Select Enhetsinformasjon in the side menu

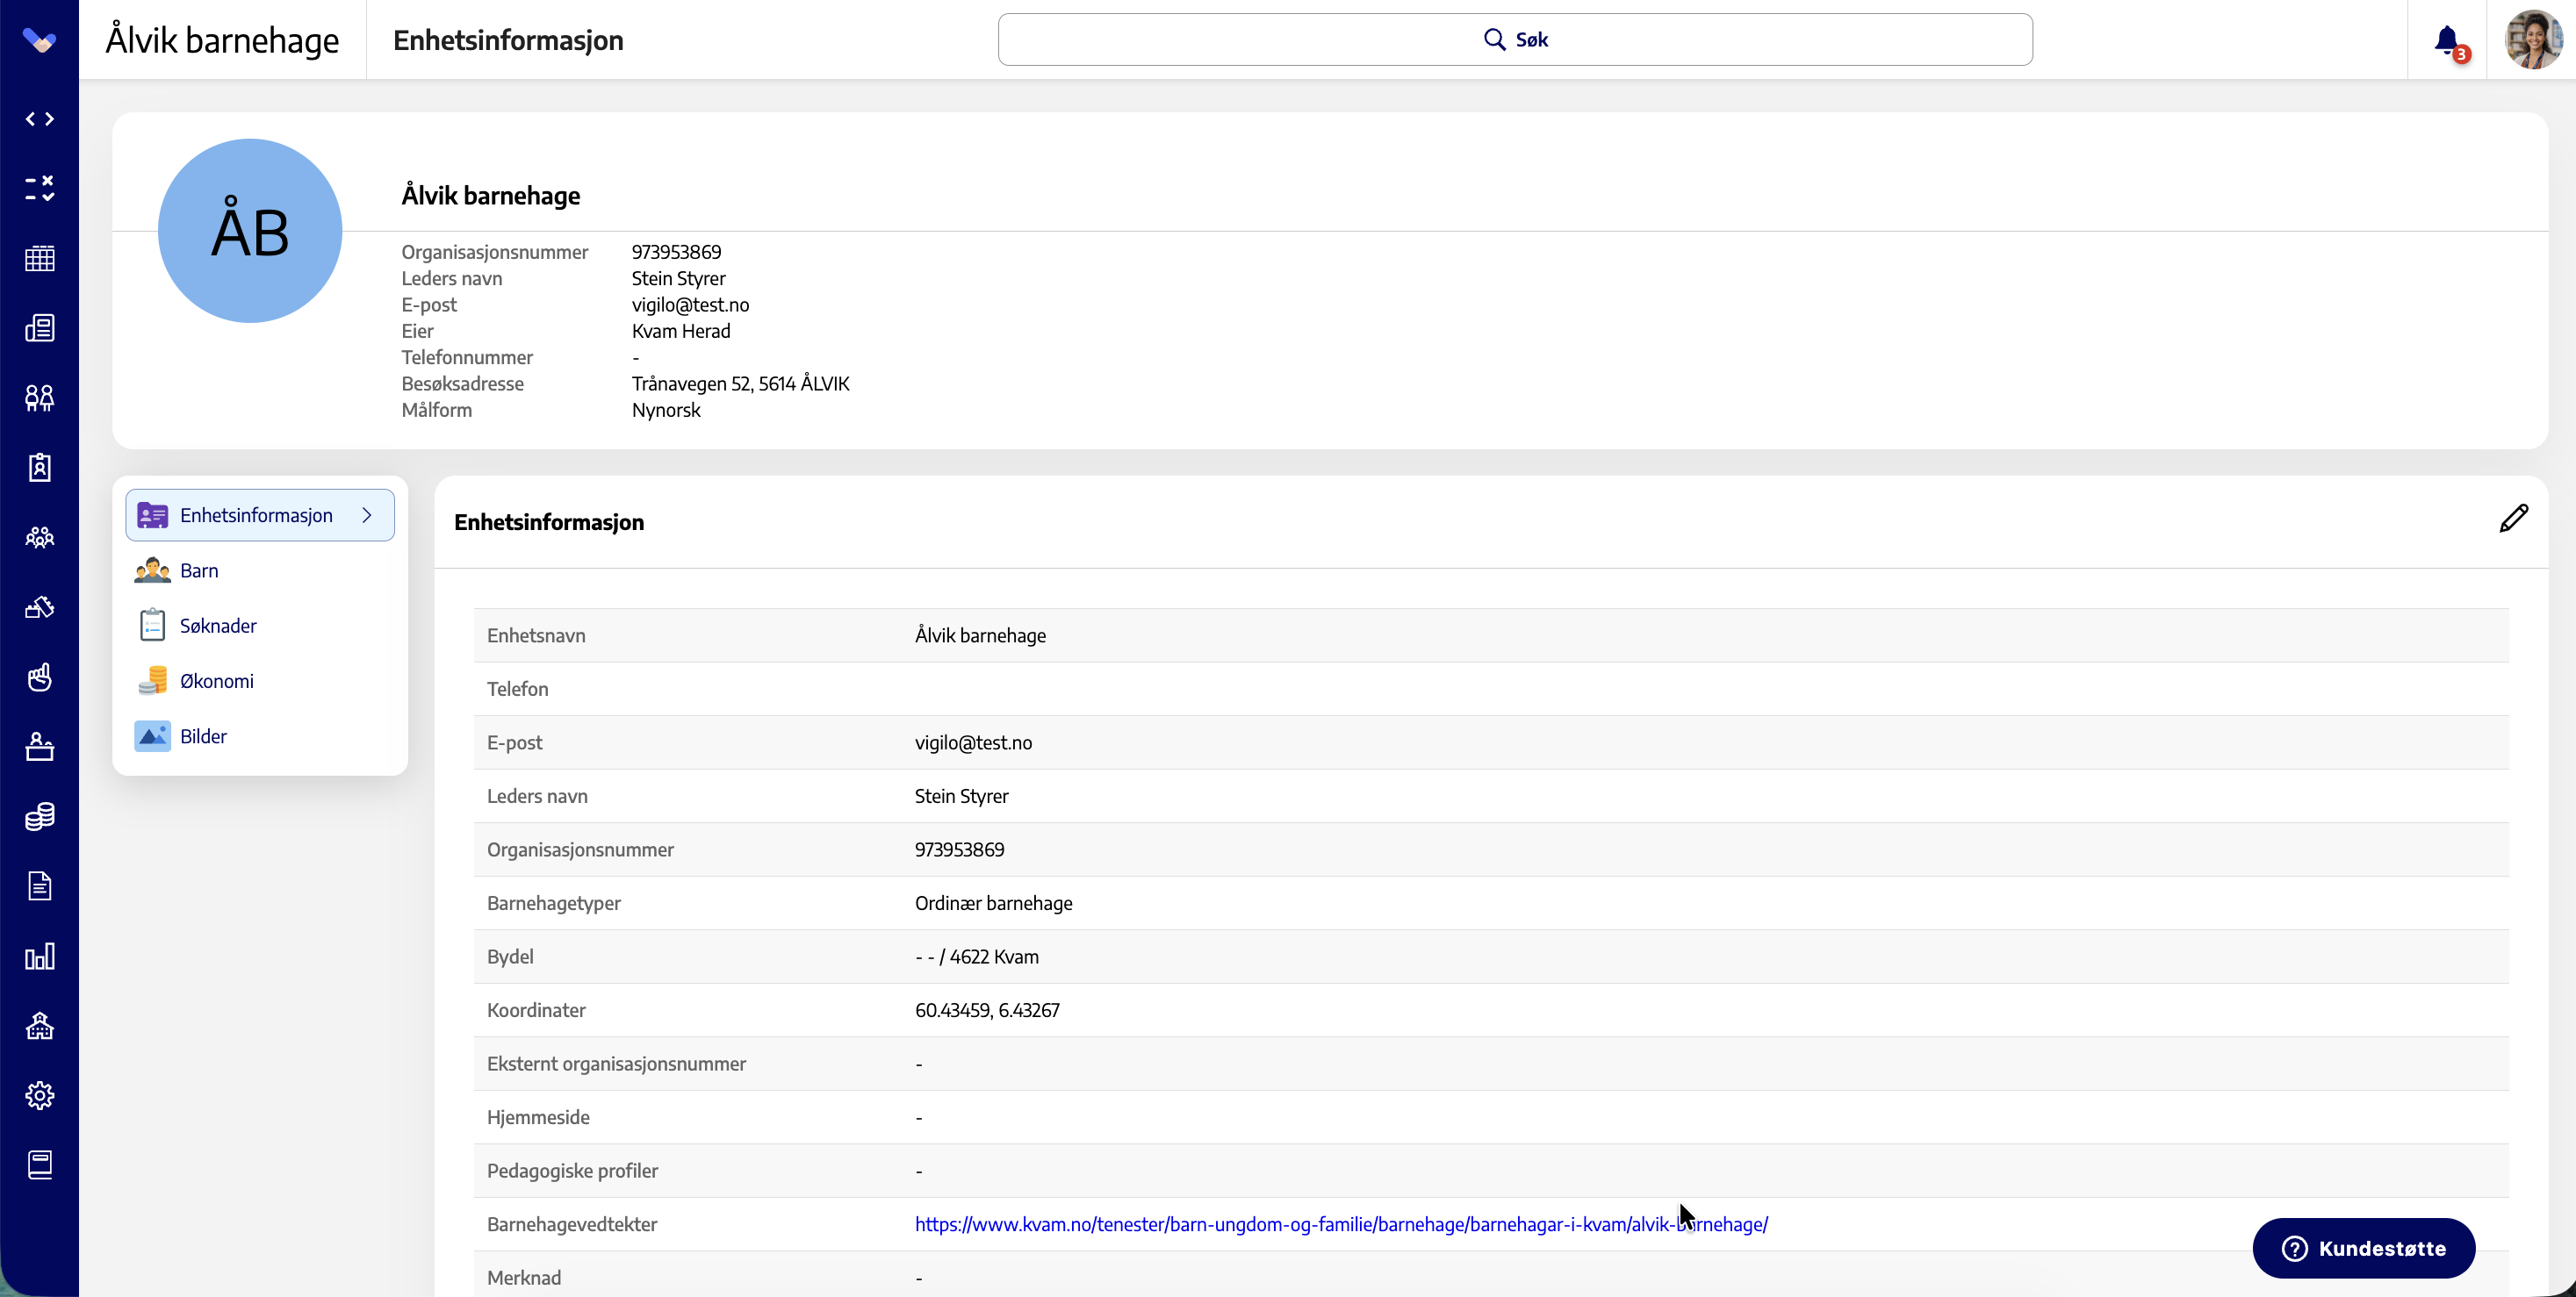click(x=260, y=516)
